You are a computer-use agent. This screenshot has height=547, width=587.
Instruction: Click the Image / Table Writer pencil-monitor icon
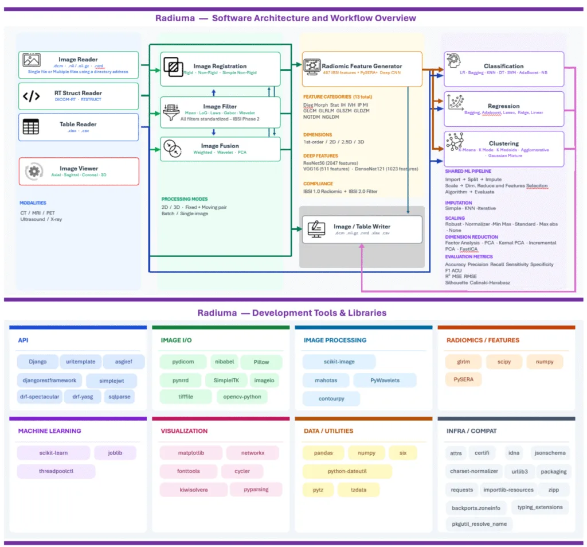pyautogui.click(x=316, y=229)
